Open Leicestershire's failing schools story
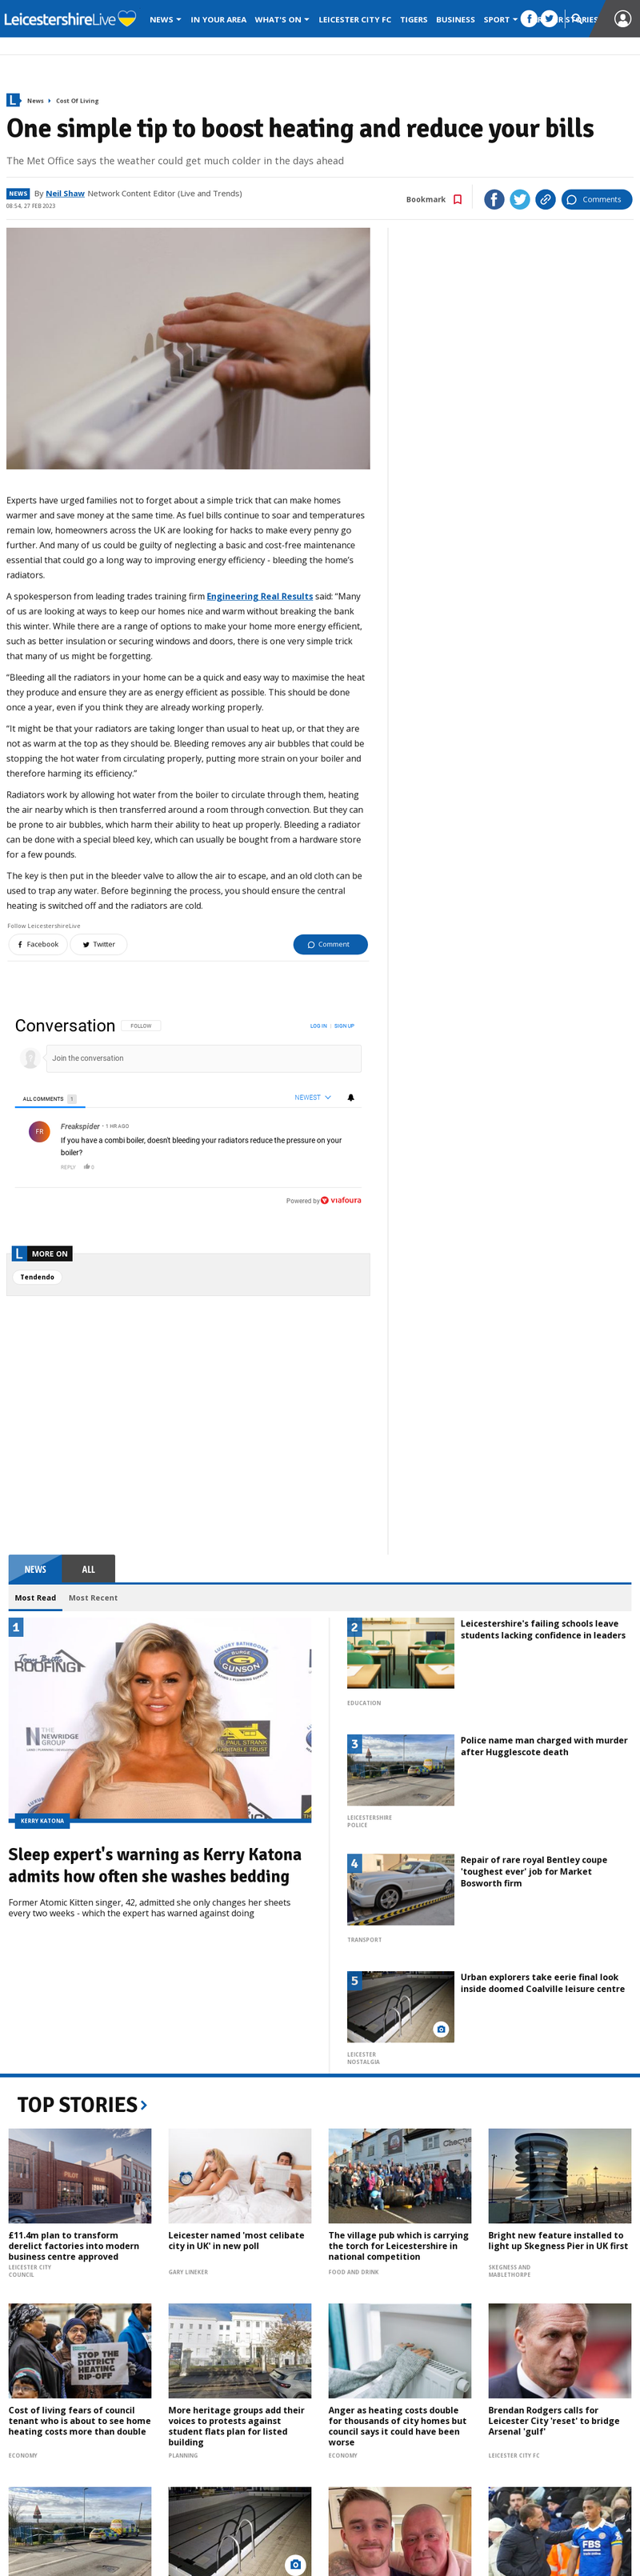 (543, 1630)
